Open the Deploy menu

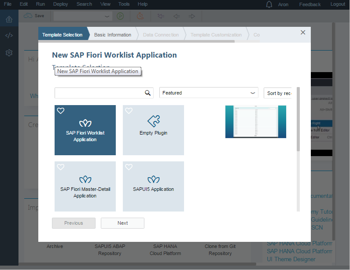coord(60,4)
